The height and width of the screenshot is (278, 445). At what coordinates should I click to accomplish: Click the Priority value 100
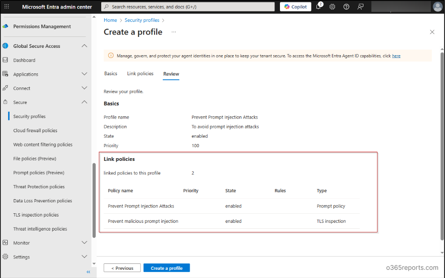tap(195, 145)
